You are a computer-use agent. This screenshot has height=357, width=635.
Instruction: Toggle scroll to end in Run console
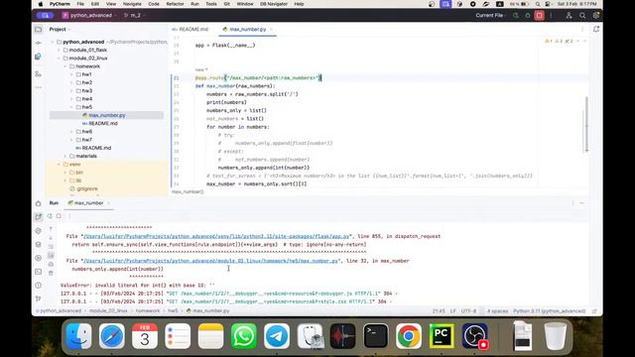(x=51, y=256)
